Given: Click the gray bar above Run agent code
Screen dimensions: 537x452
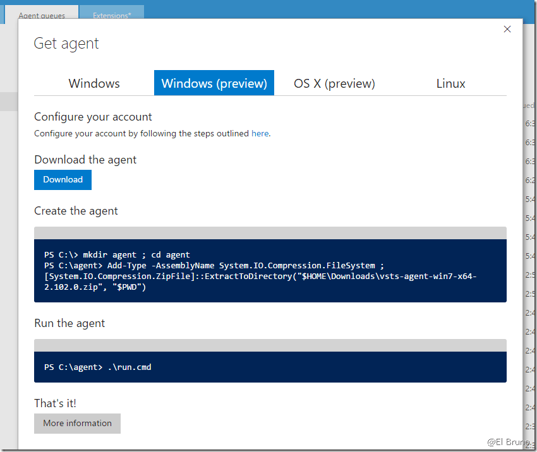Looking at the screenshot, I should [270, 345].
